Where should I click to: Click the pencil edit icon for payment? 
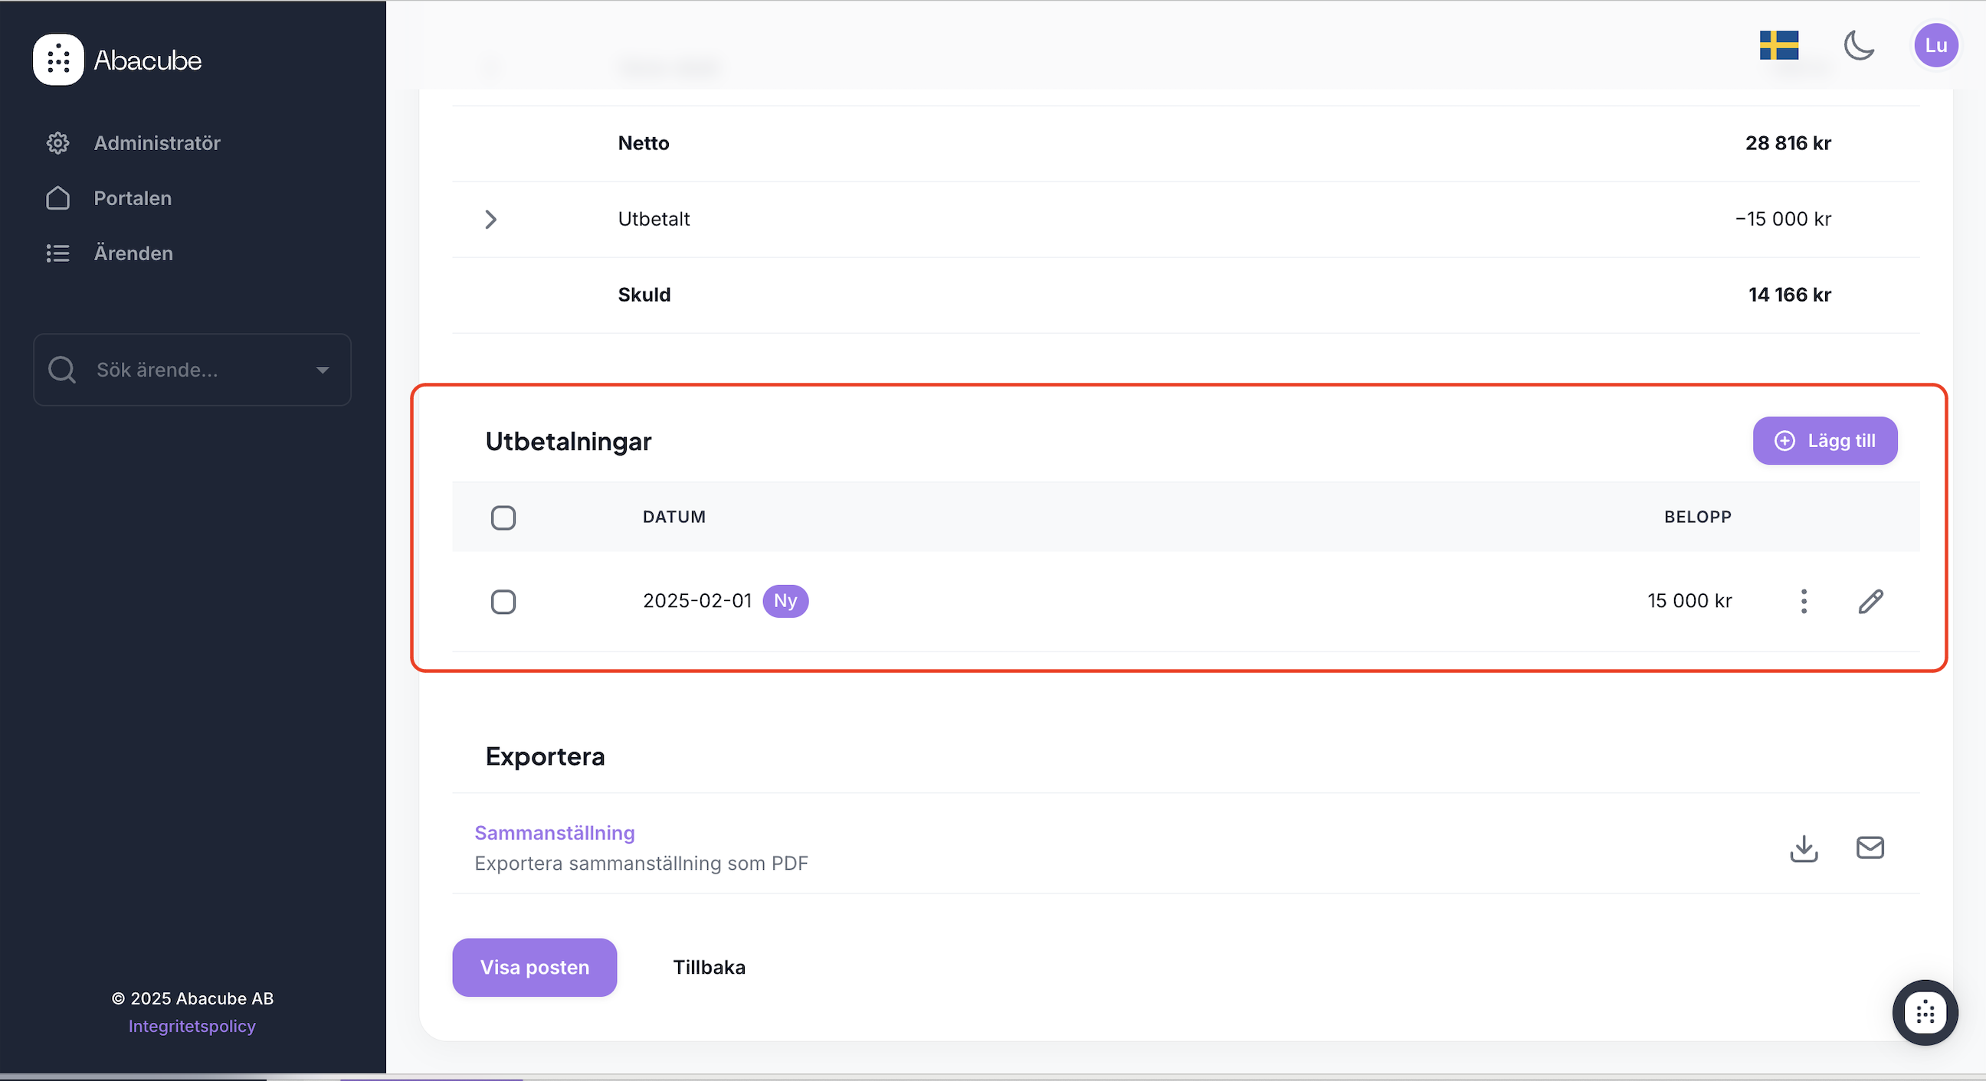pyautogui.click(x=1870, y=601)
